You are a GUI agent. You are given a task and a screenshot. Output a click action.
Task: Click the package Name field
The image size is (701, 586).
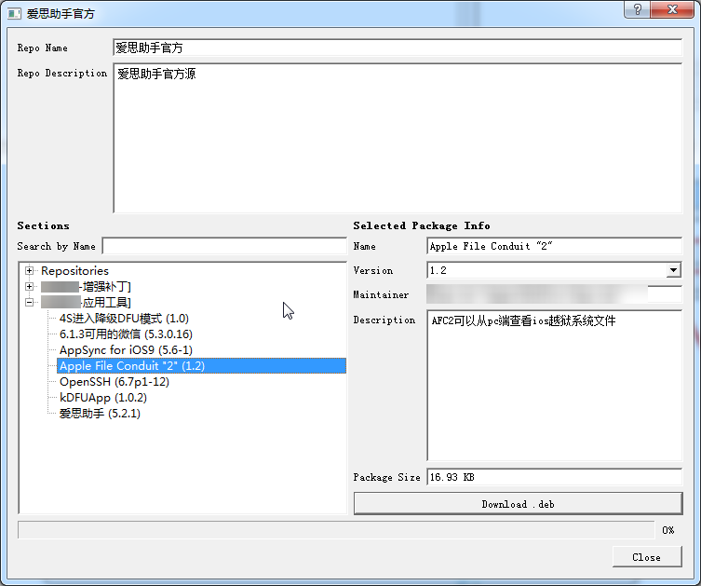554,246
